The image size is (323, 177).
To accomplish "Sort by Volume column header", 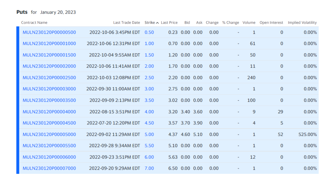I will (249, 23).
